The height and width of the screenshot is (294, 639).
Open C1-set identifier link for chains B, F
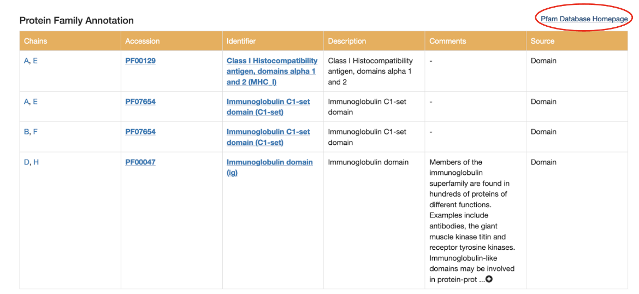coord(268,137)
